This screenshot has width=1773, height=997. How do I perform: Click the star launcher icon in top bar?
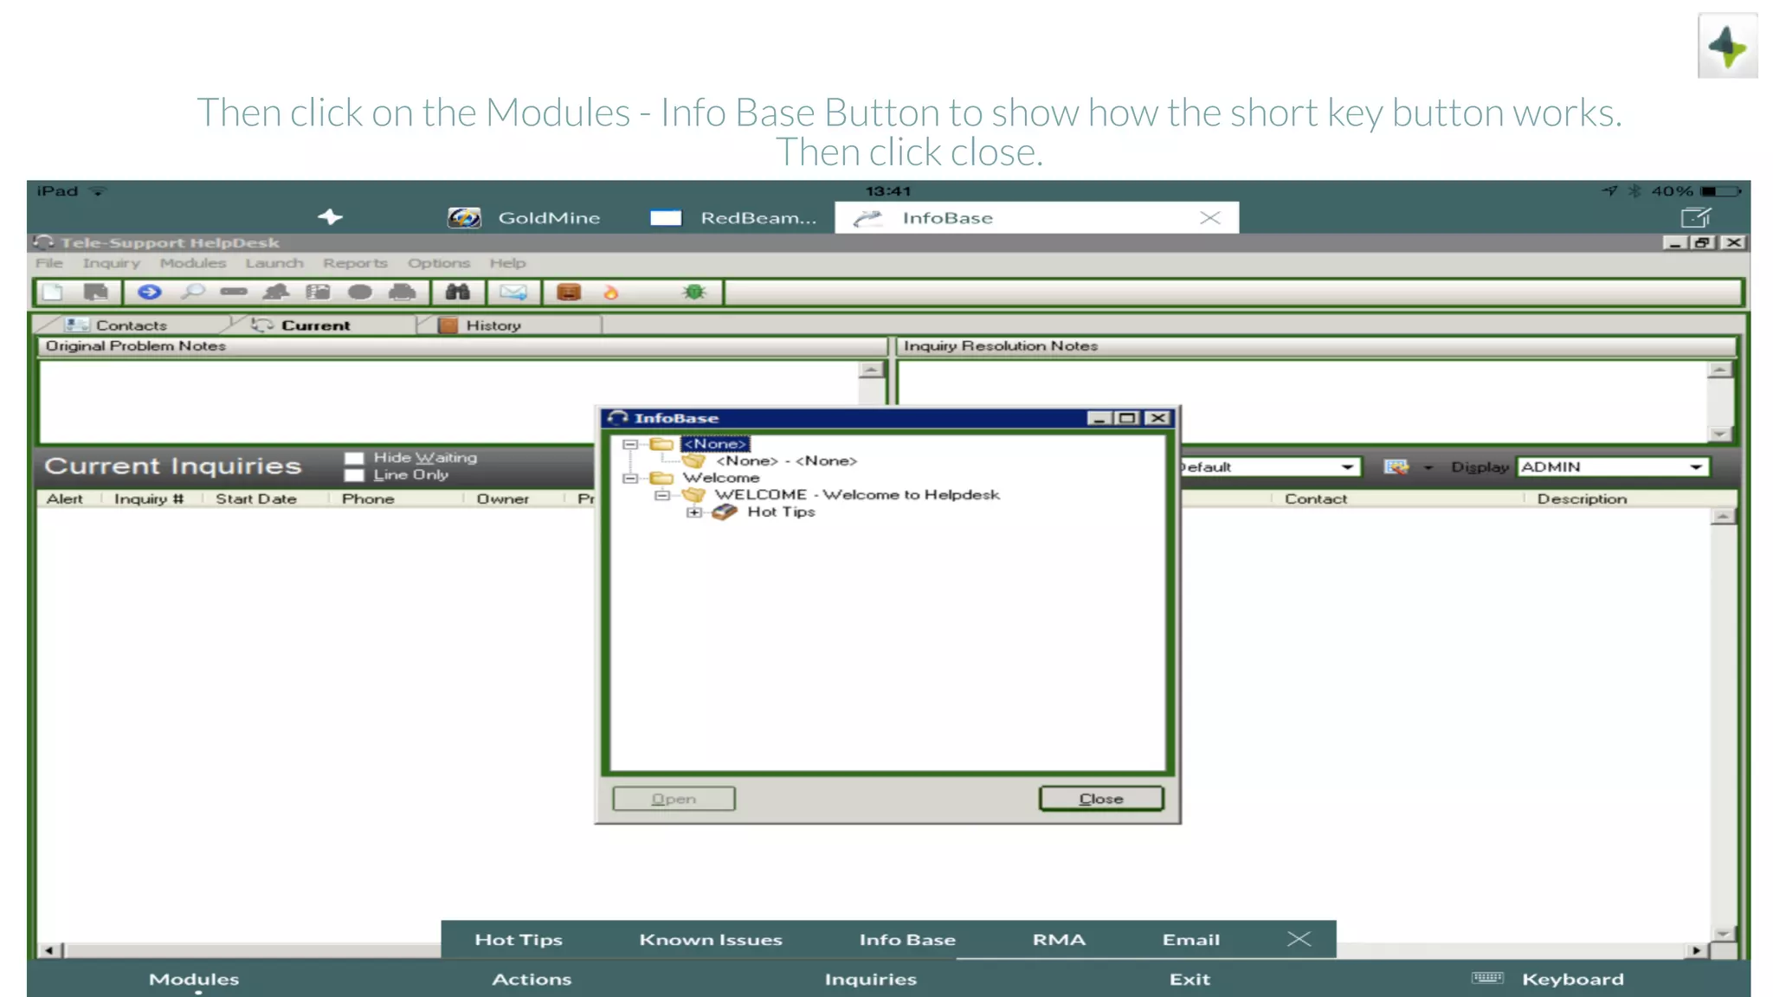point(330,217)
